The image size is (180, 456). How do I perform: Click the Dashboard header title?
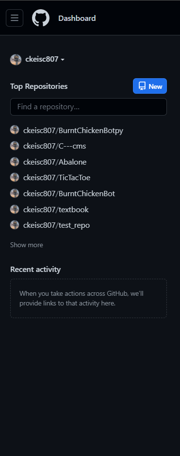pyautogui.click(x=77, y=18)
